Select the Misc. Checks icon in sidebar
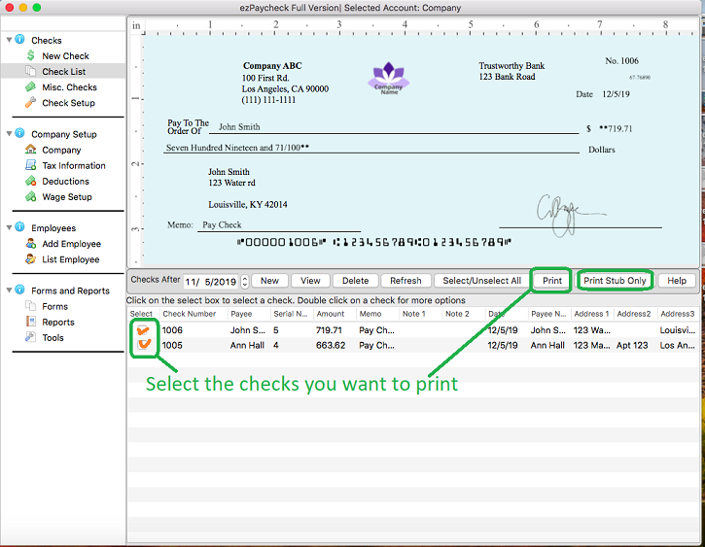Screen dimensions: 705x547 31,87
